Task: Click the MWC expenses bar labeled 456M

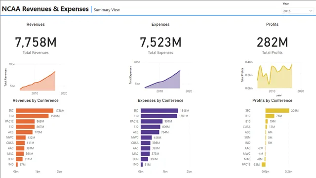Action: [146, 137]
